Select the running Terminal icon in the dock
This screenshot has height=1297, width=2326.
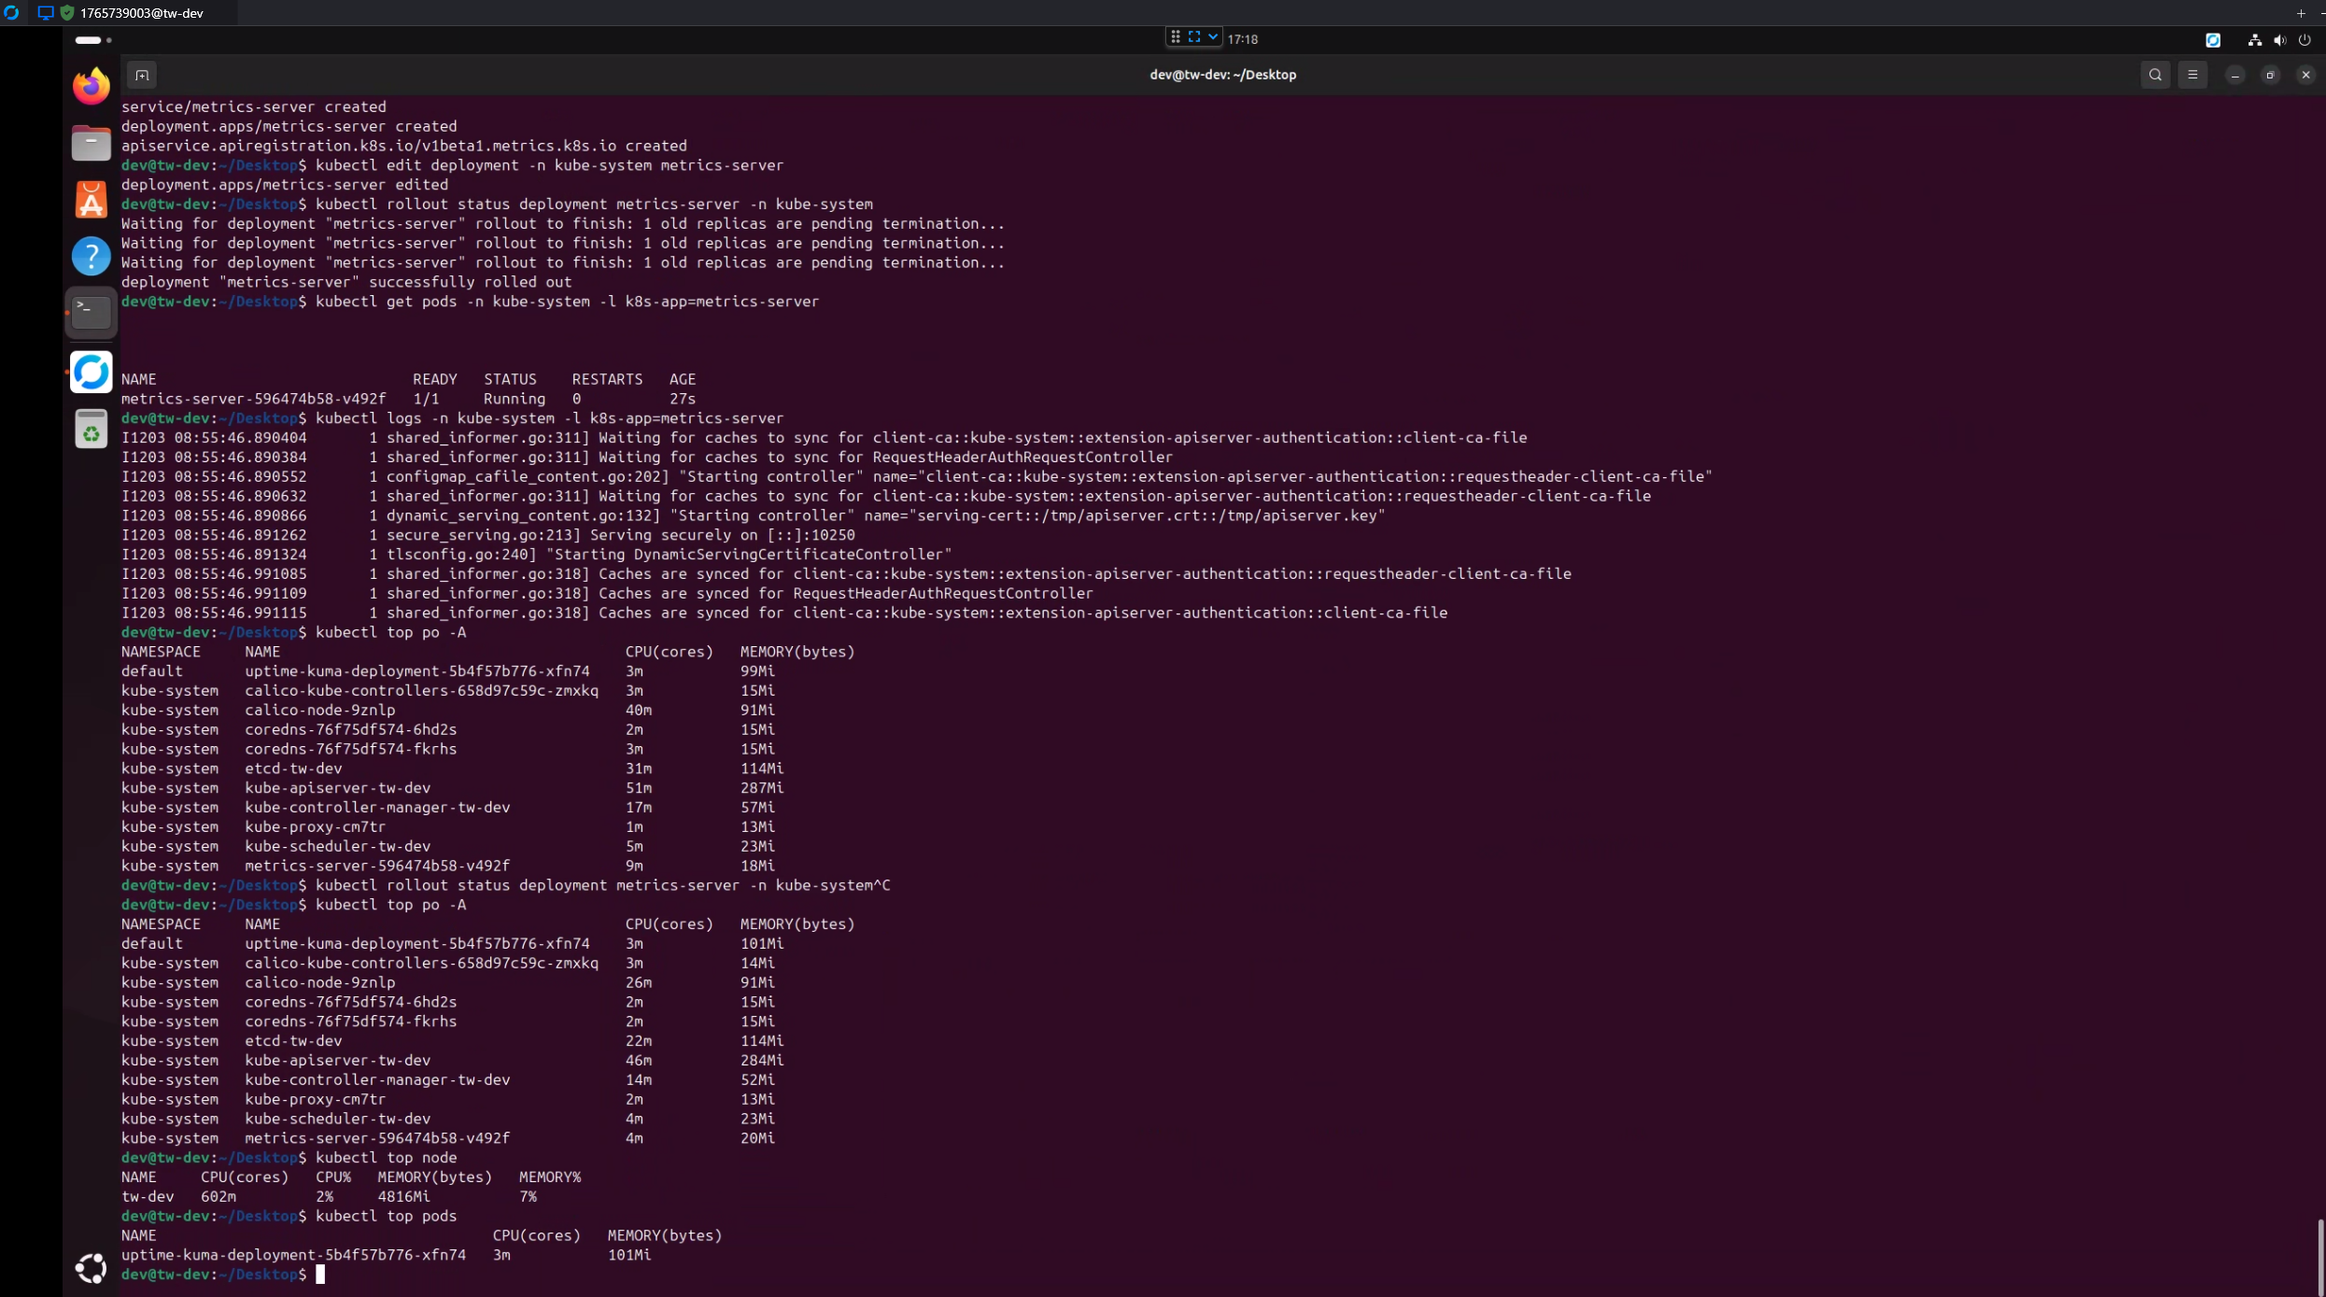[x=91, y=313]
